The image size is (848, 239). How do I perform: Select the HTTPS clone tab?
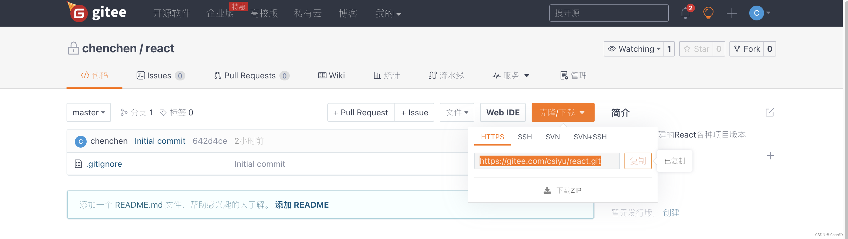[493, 137]
